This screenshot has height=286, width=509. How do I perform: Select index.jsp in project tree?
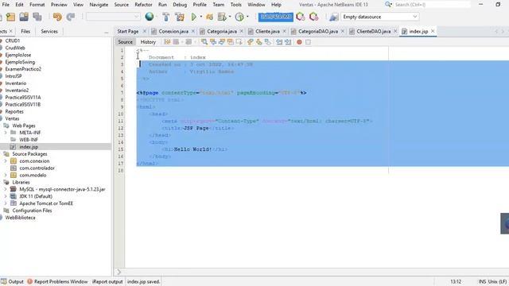click(29, 147)
